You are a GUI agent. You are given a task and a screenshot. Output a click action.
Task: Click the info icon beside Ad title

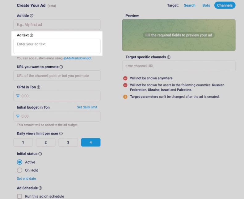coord(32,16)
